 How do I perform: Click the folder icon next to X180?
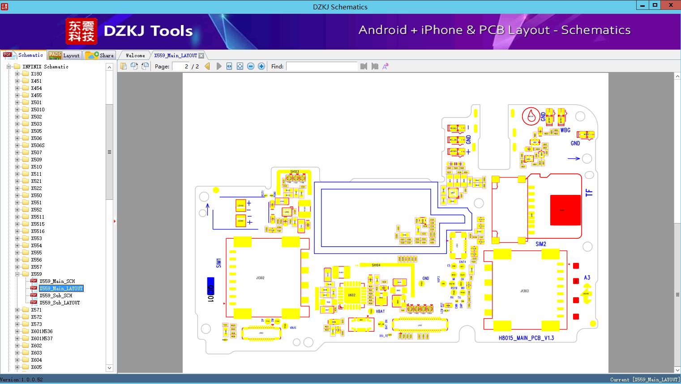[26, 74]
